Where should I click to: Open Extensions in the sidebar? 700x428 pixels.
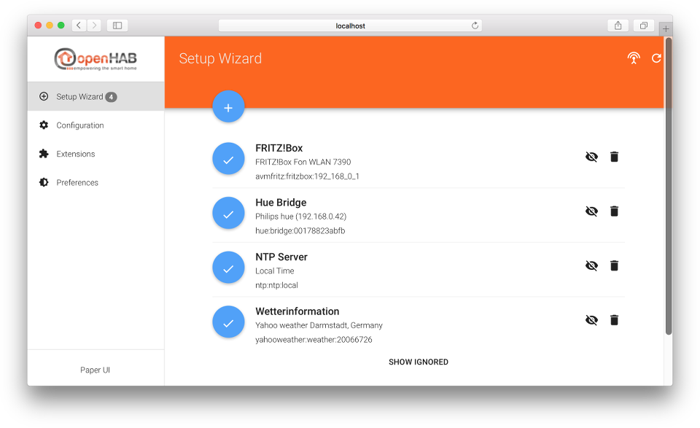click(x=96, y=154)
